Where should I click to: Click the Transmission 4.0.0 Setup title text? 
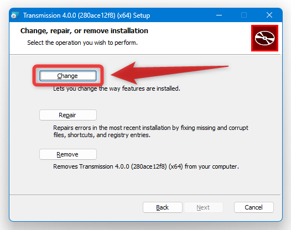86,15
